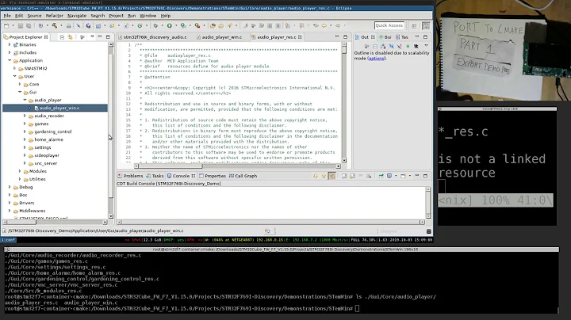Screen dimensions: 571x320
Task: Click Project Explorer horizontal scrollbar
Action: [55, 222]
